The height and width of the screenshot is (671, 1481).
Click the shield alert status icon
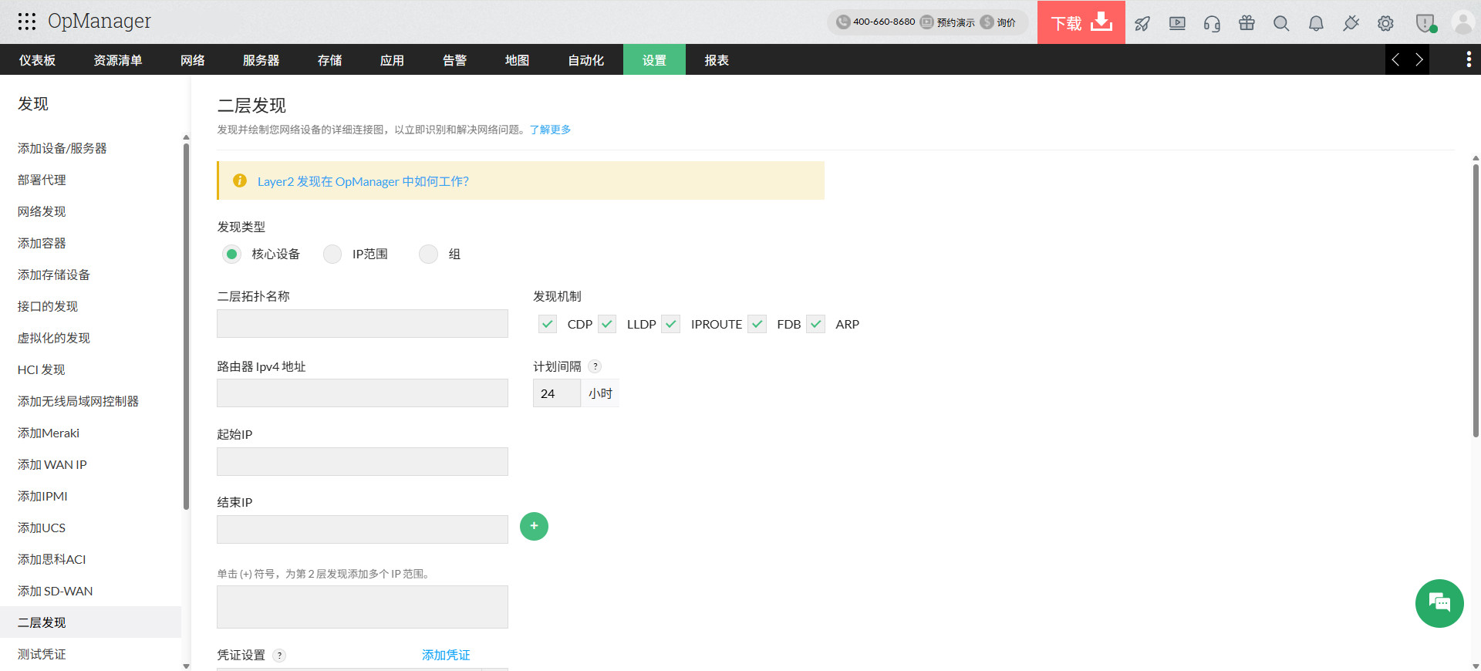pos(1425,23)
